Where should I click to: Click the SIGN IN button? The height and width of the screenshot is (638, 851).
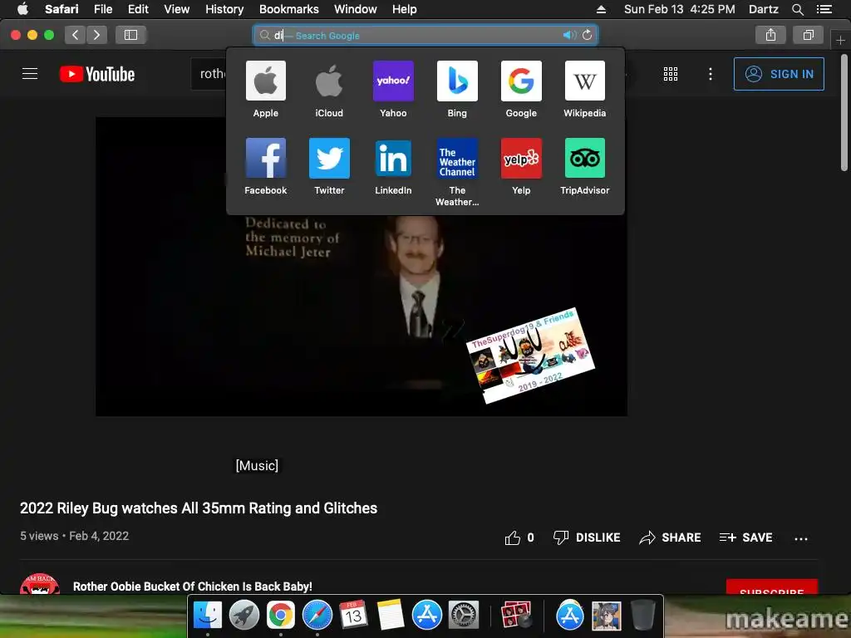(779, 74)
